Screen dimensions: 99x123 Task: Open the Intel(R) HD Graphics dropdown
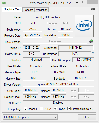[x=30, y=117]
